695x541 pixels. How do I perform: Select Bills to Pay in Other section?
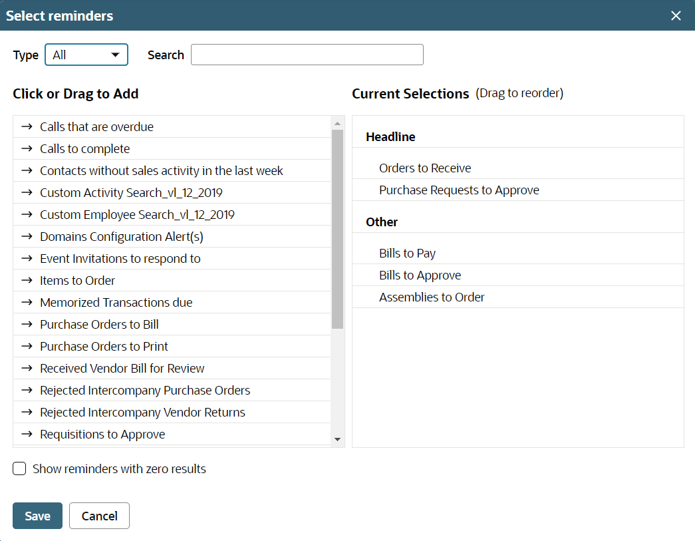[x=407, y=254]
